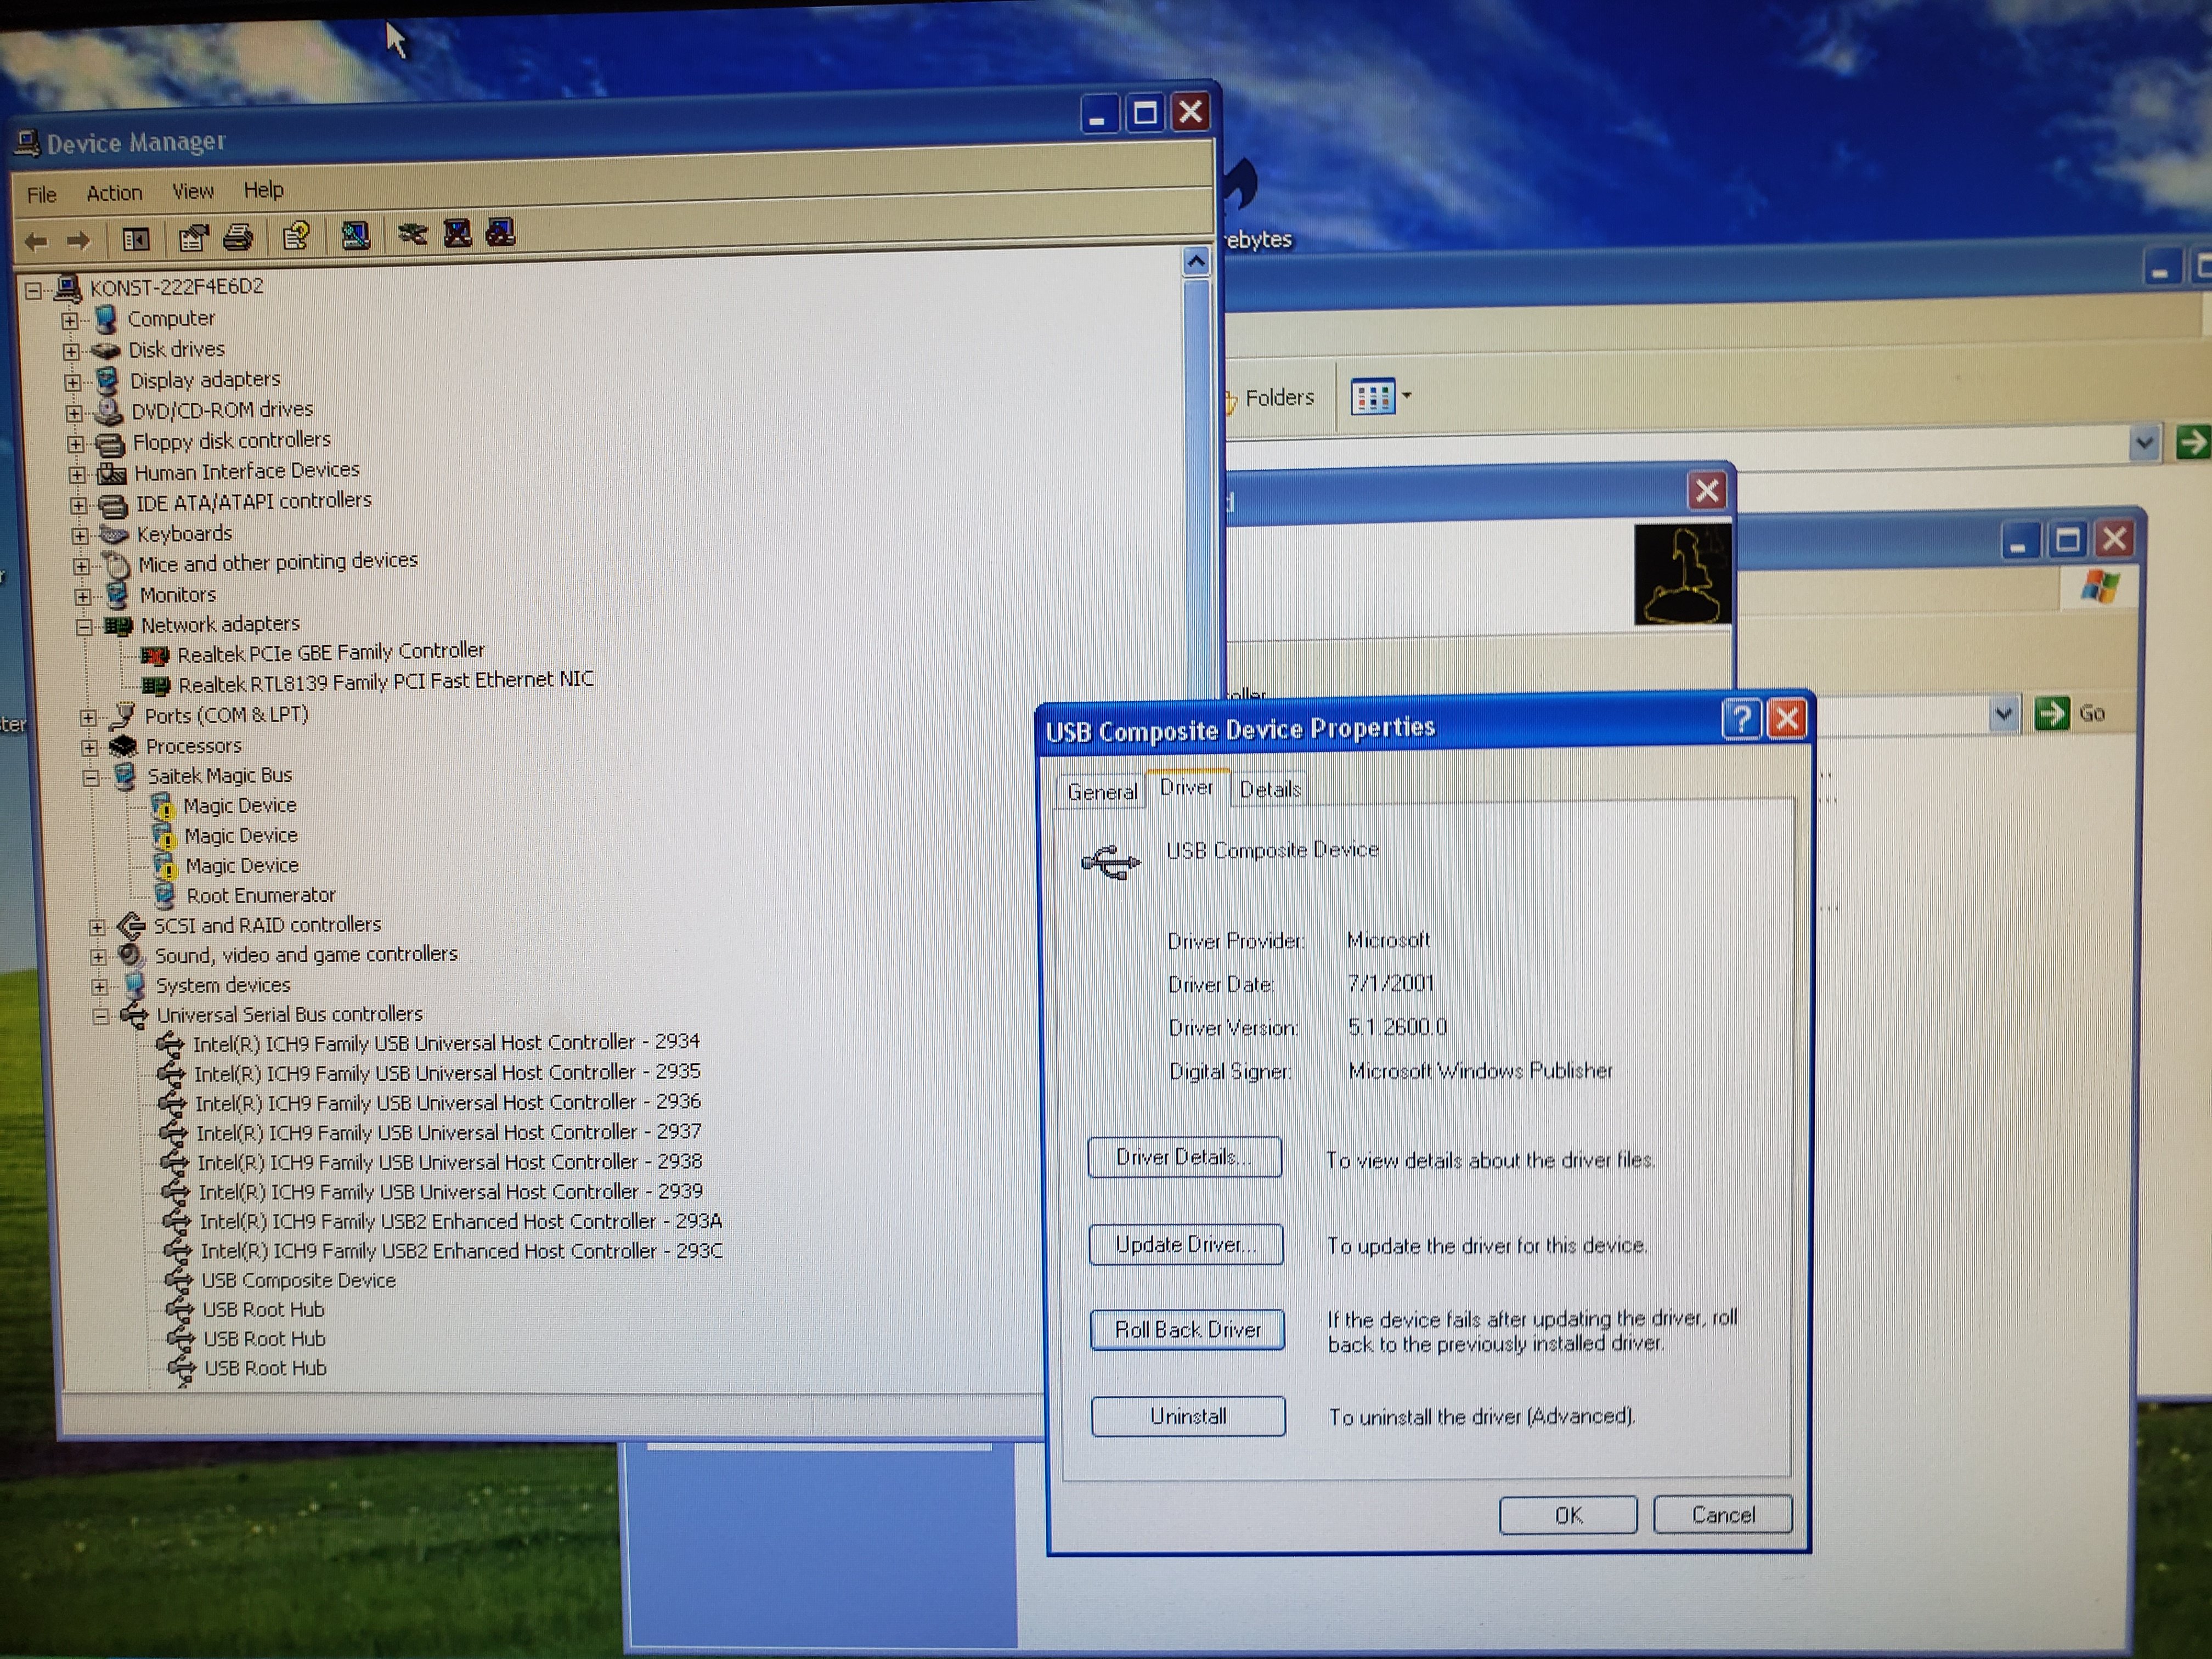2212x1659 pixels.
Task: Open the address bar dropdown beside Go
Action: [2003, 714]
